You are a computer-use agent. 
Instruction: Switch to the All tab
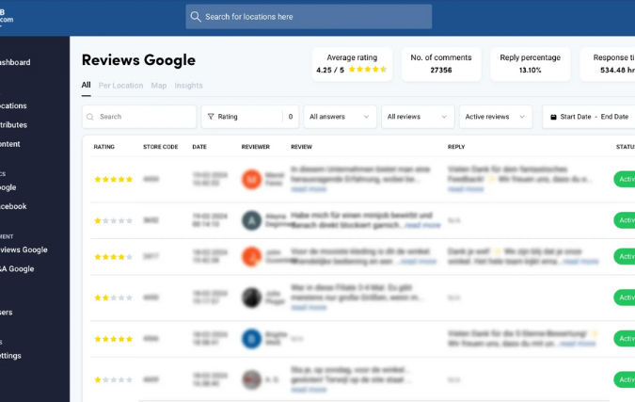click(86, 85)
